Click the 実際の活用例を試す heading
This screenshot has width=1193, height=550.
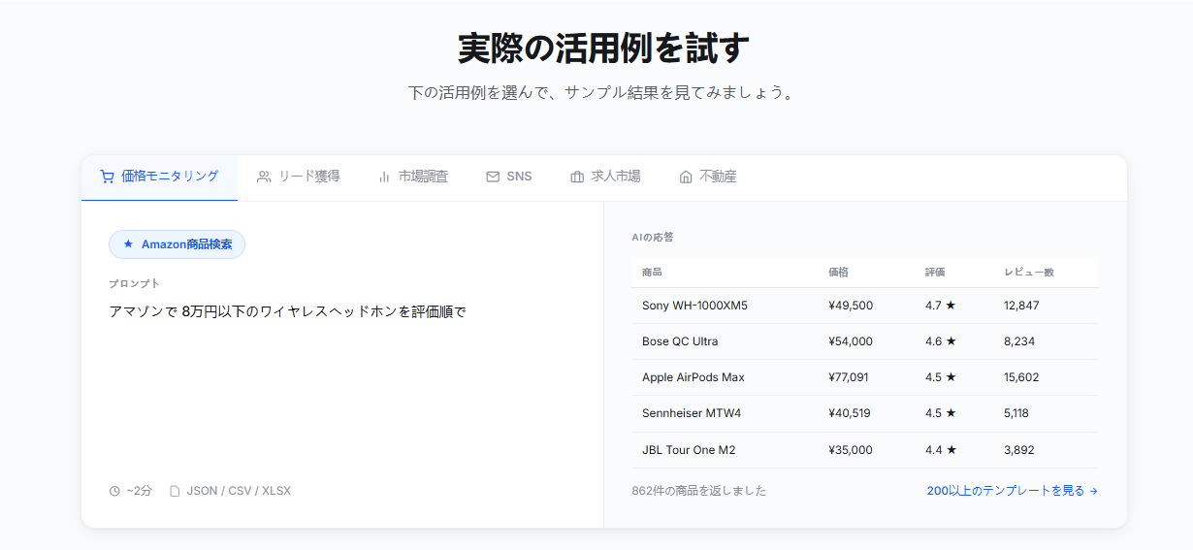604,48
